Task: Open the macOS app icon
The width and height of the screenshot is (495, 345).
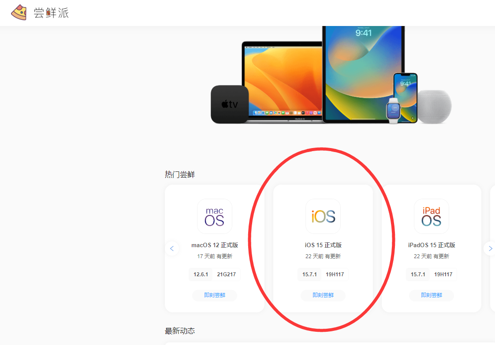Action: 215,216
